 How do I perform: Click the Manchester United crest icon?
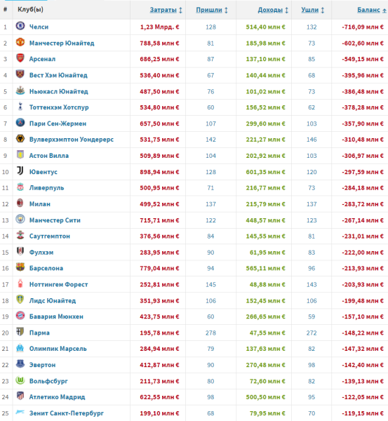[x=20, y=42]
